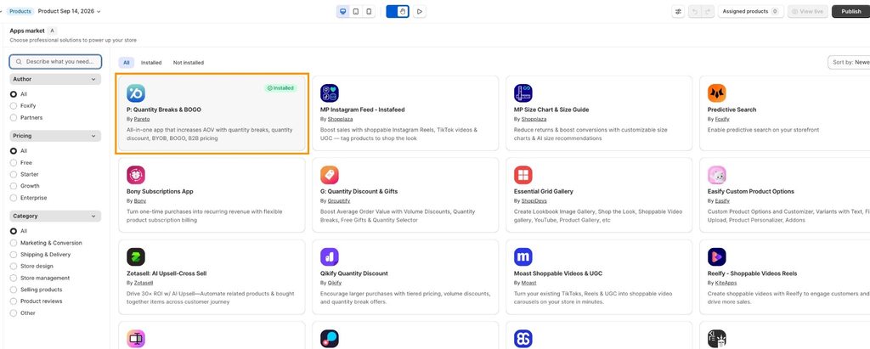Open the Shopplaza link under MP Instagram Feed
This screenshot has width=870, height=349.
pyautogui.click(x=340, y=119)
